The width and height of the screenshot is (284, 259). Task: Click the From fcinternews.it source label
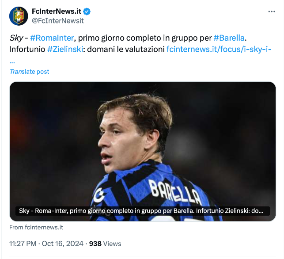tap(36, 227)
